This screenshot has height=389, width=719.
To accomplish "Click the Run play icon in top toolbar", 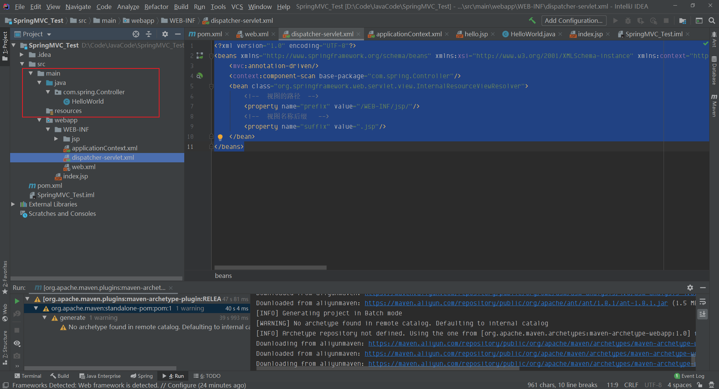I will (615, 21).
